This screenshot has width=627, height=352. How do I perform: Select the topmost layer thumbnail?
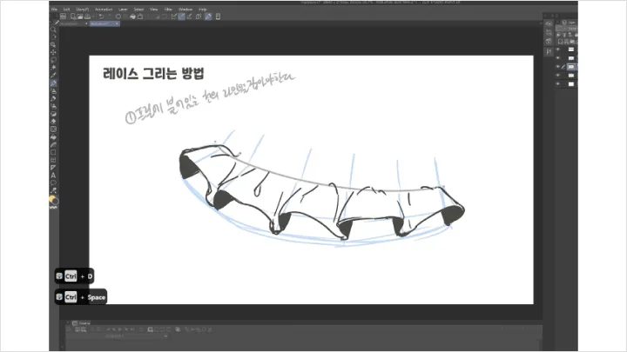point(571,50)
